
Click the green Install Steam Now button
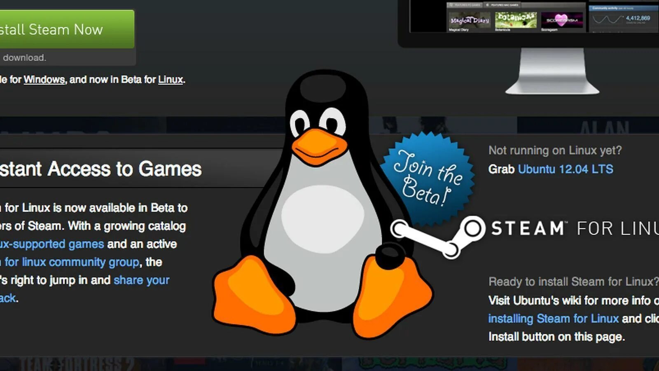click(67, 29)
